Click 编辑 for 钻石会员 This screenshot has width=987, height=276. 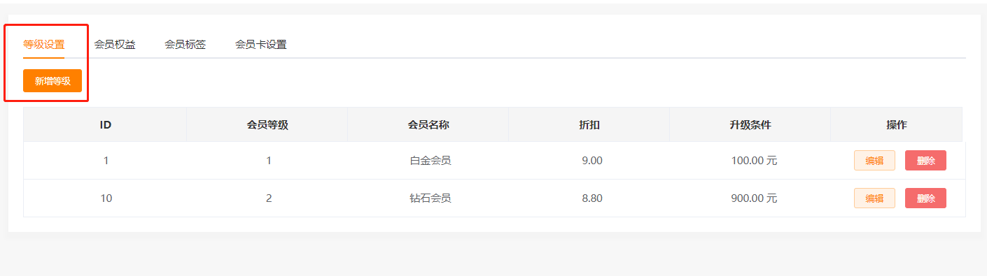(x=874, y=198)
